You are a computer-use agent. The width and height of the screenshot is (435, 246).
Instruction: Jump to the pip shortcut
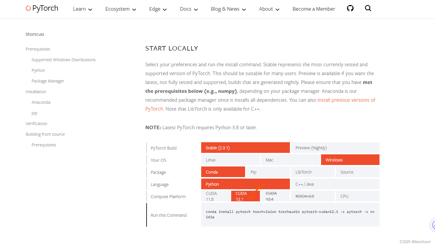tap(34, 113)
